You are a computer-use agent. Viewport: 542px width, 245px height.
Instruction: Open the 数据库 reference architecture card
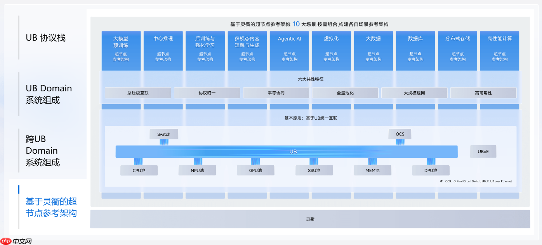point(415,50)
